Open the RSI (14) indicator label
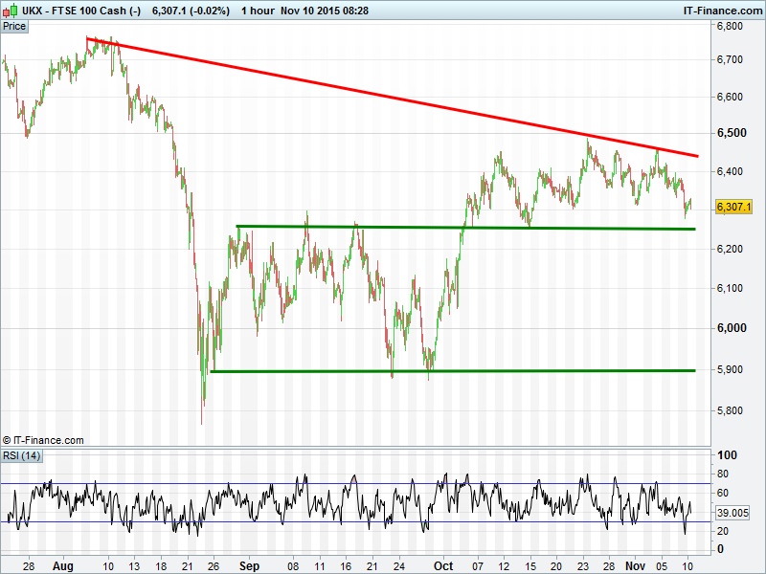The height and width of the screenshot is (574, 766). tap(21, 454)
